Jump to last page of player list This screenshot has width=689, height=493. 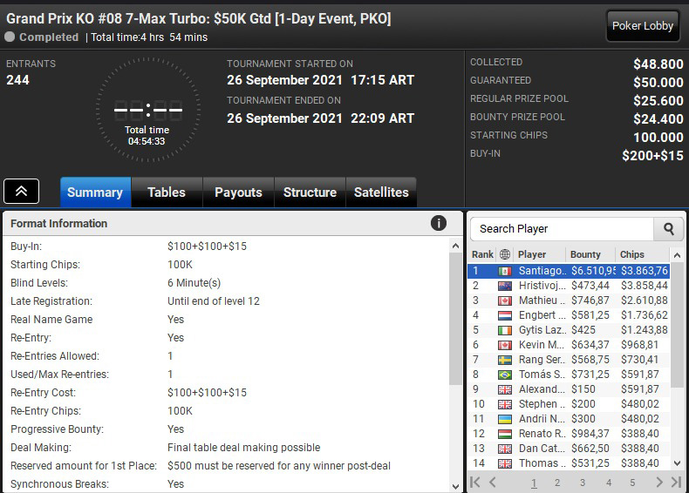(x=676, y=482)
